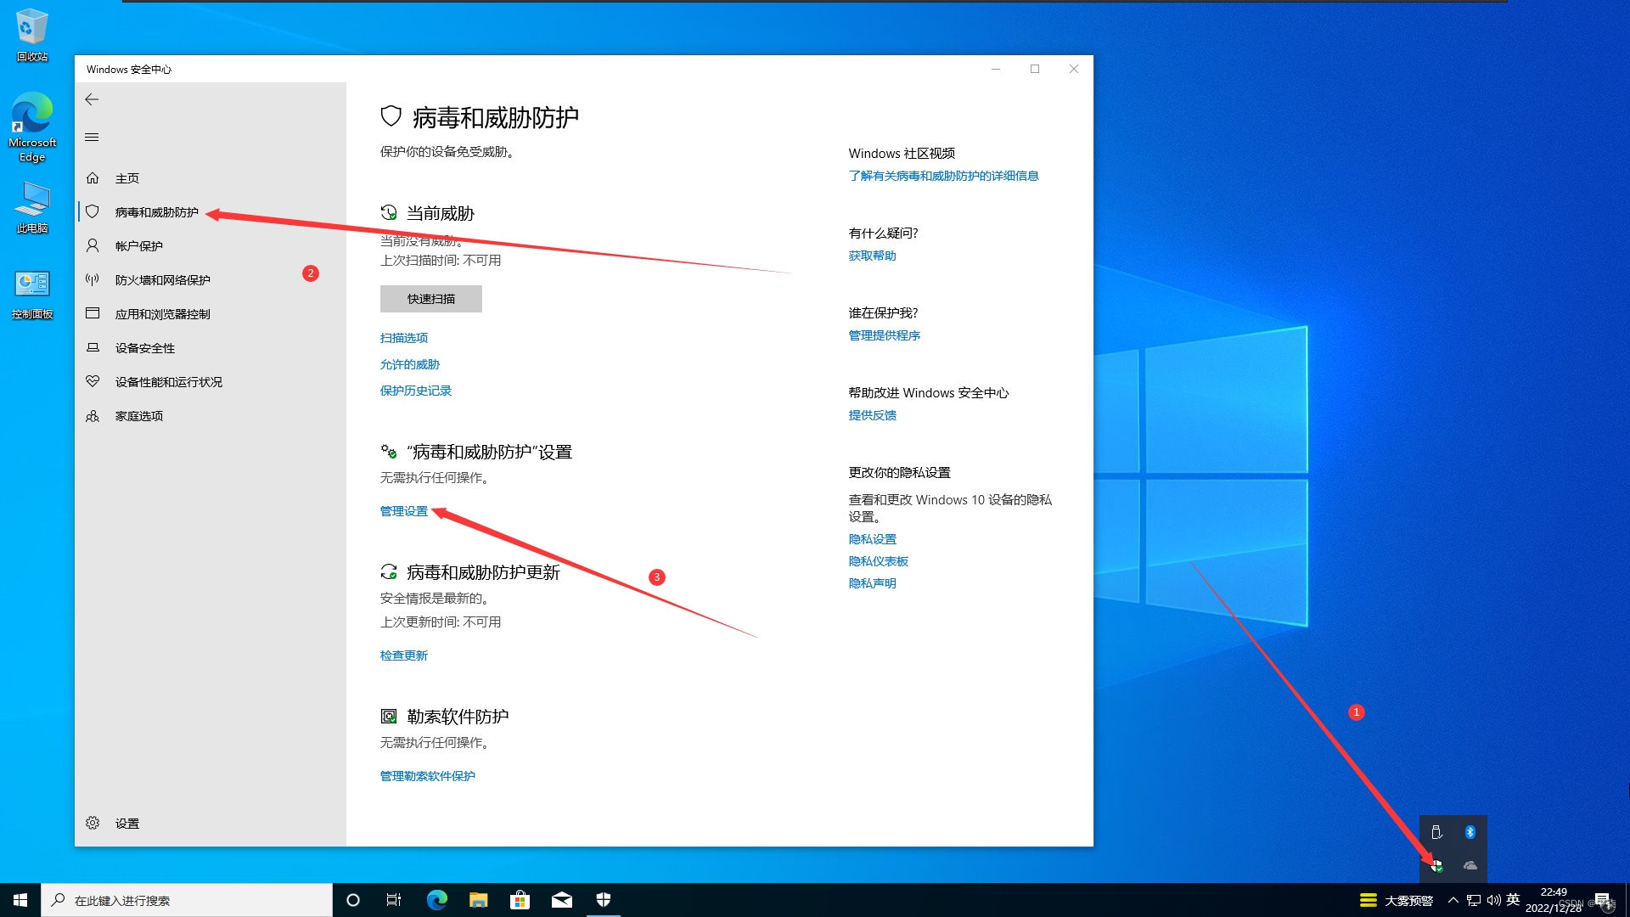Click 检查更新 link
1630x917 pixels.
pyautogui.click(x=404, y=655)
